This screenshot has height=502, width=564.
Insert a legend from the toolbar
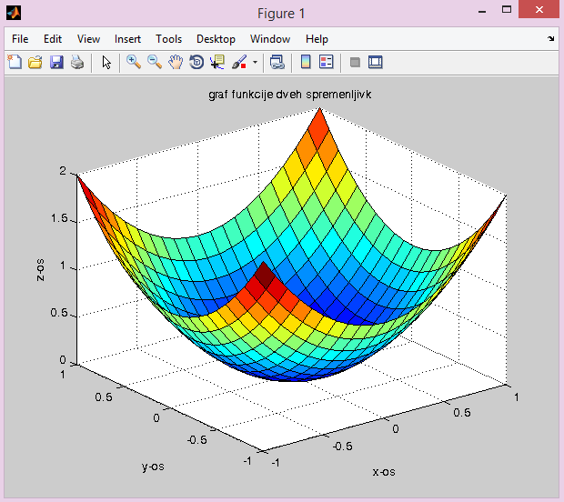(327, 63)
